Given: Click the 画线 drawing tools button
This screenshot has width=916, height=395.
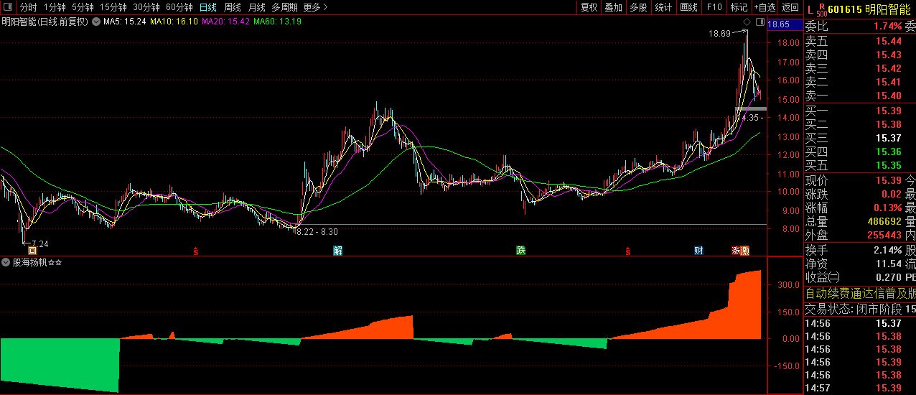Looking at the screenshot, I should pos(688,7).
